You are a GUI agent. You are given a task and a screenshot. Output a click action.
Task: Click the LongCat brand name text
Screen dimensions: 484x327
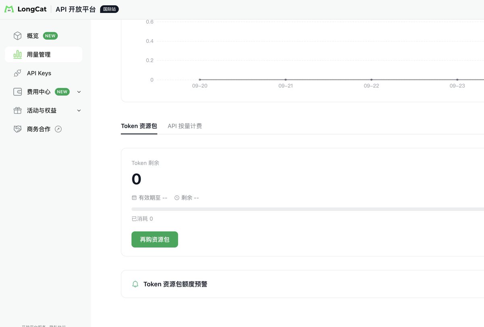[32, 9]
